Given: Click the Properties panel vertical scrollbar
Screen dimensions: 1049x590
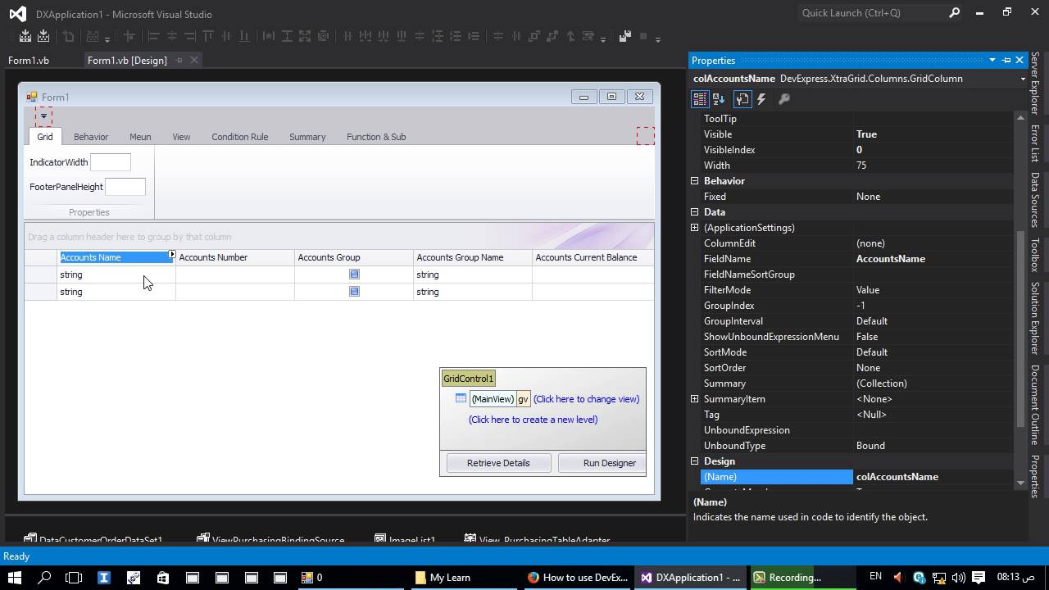Looking at the screenshot, I should click(x=1020, y=300).
